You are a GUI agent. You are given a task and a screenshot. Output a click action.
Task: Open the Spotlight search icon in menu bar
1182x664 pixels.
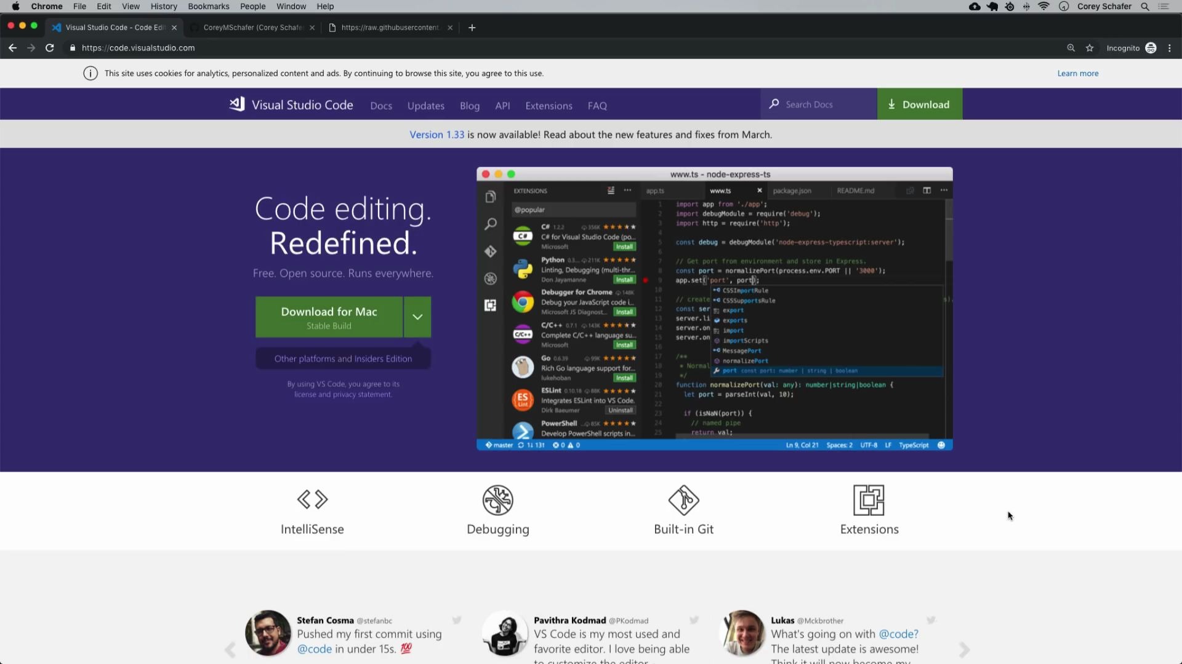(x=1144, y=7)
